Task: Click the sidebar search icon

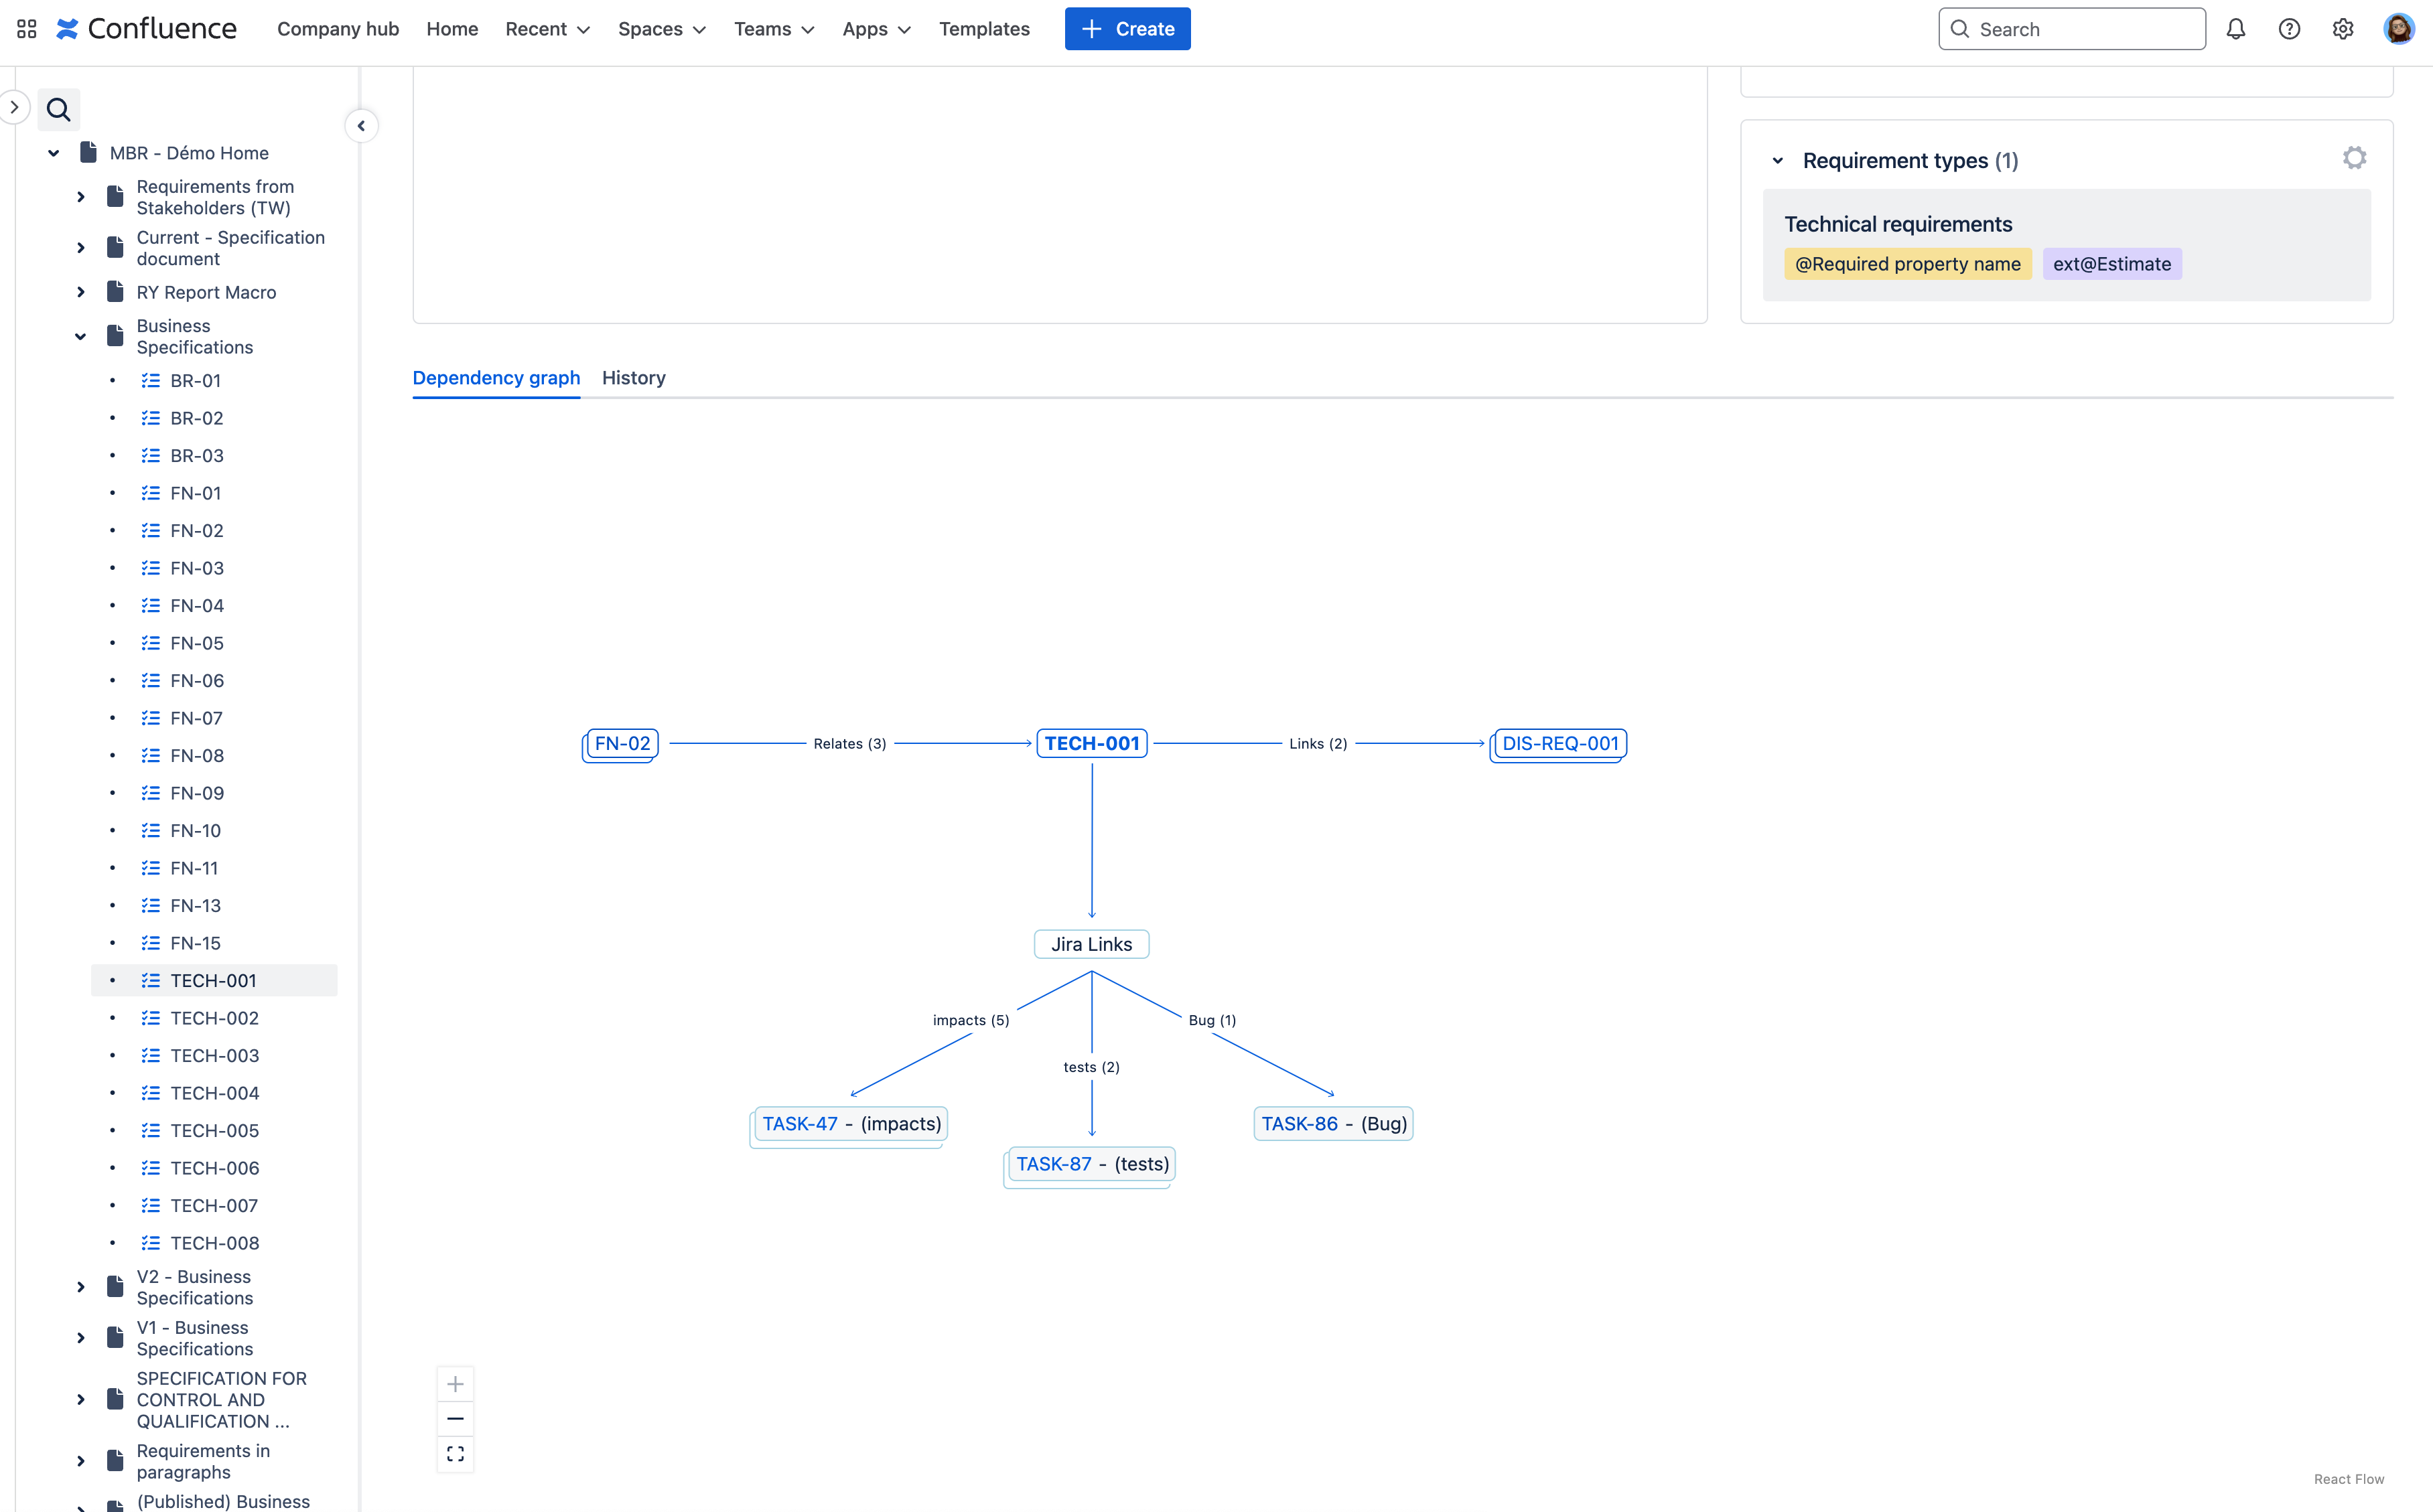Action: click(58, 108)
